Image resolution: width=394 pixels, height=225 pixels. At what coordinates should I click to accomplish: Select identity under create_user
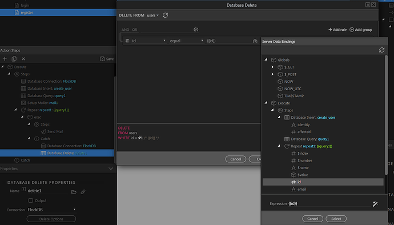pos(303,124)
